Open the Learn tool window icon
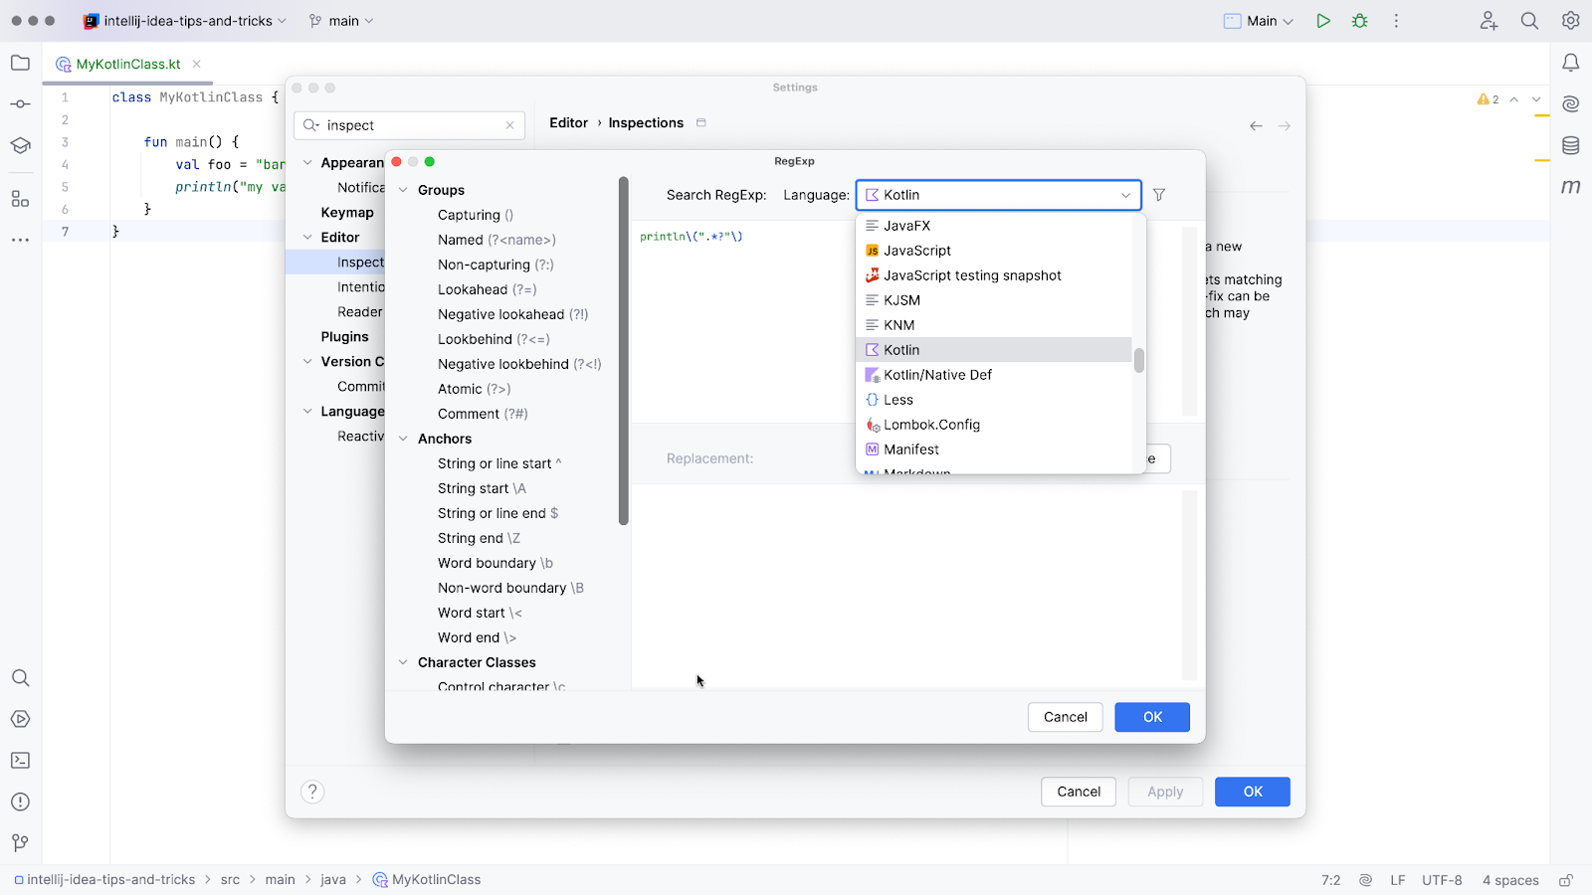This screenshot has height=895, width=1592. pyautogui.click(x=20, y=145)
